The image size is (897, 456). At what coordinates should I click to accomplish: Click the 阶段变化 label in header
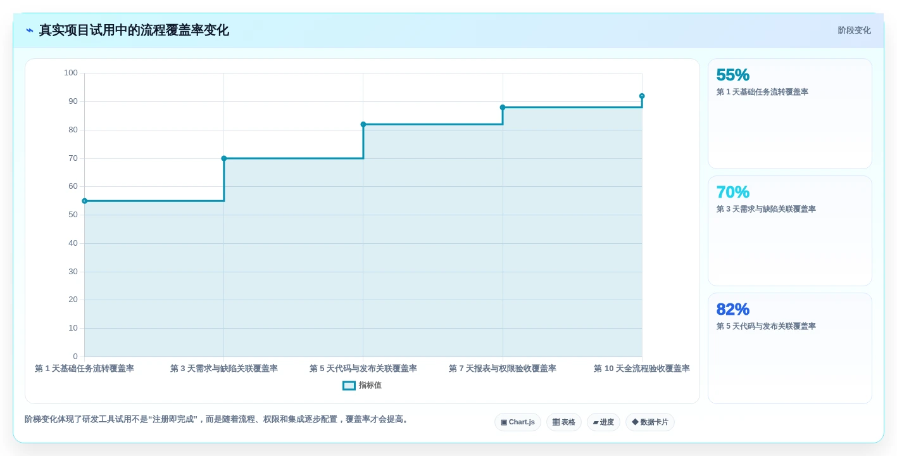click(x=854, y=30)
